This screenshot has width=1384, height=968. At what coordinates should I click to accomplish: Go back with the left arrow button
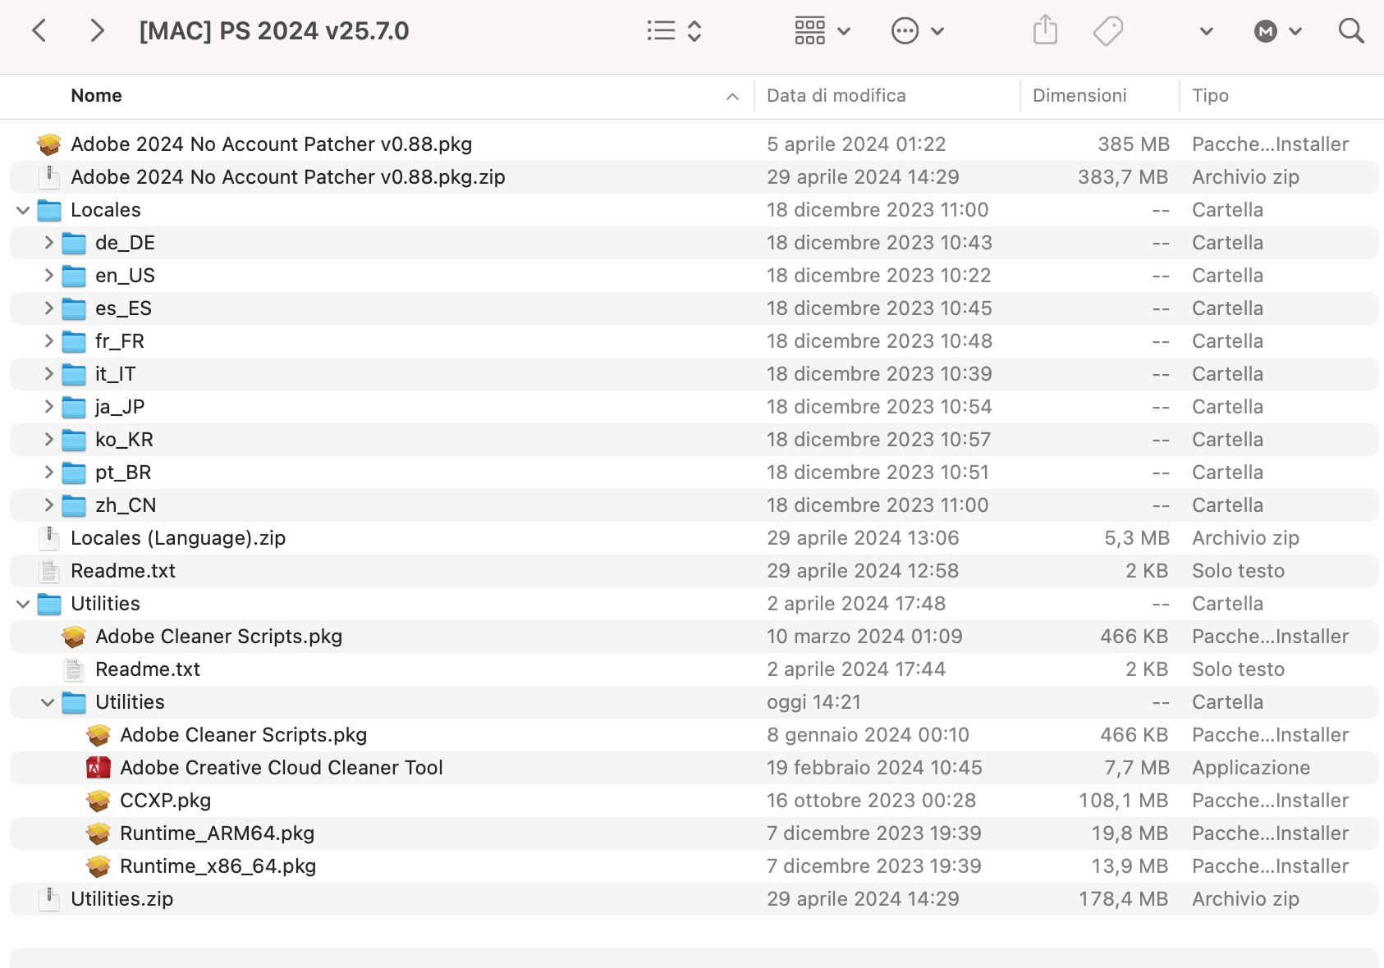click(x=39, y=31)
